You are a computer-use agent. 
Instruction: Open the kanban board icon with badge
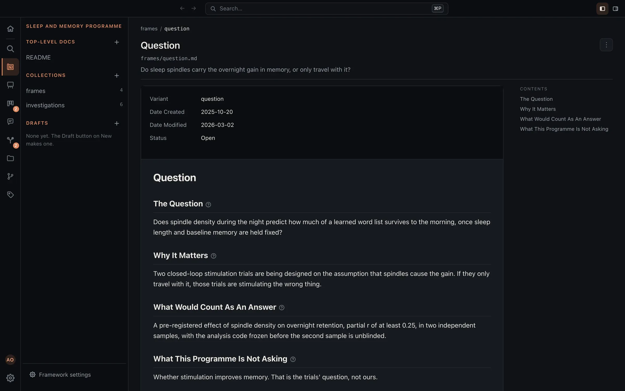[10, 104]
